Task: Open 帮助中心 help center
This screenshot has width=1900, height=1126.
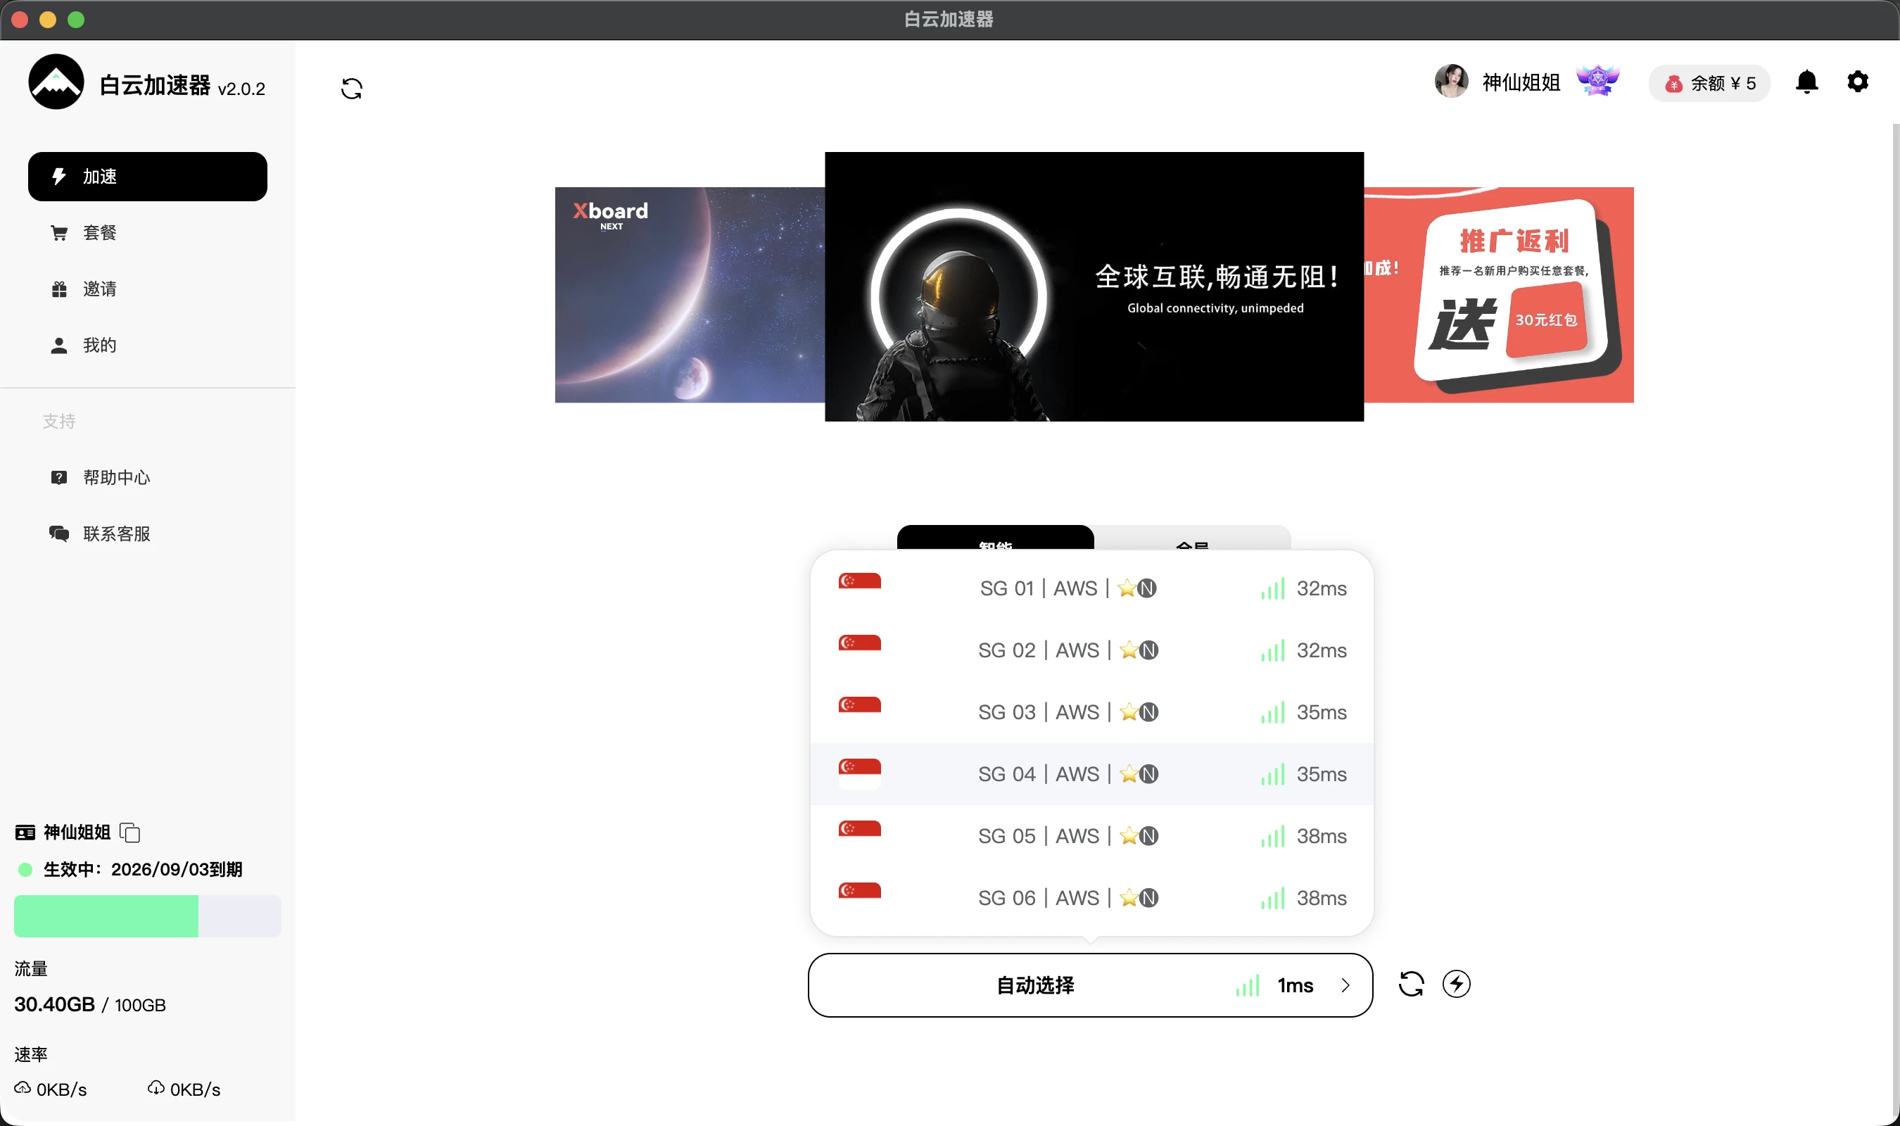Action: click(116, 477)
